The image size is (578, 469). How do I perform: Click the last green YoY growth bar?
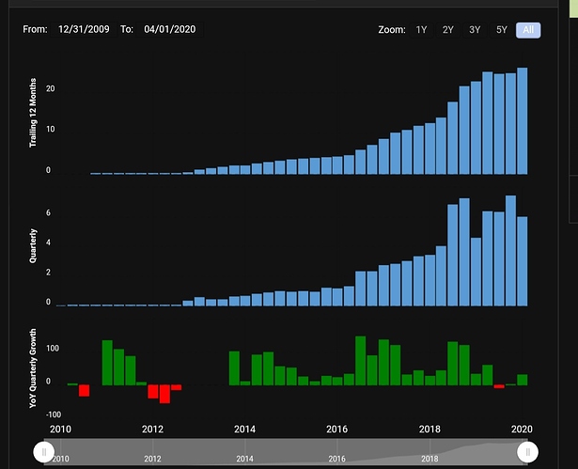(523, 380)
